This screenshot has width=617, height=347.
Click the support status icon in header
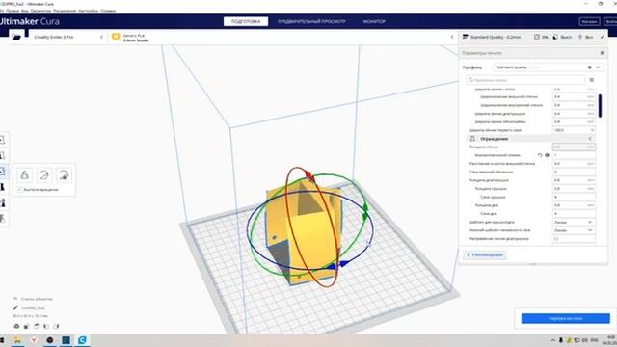555,37
